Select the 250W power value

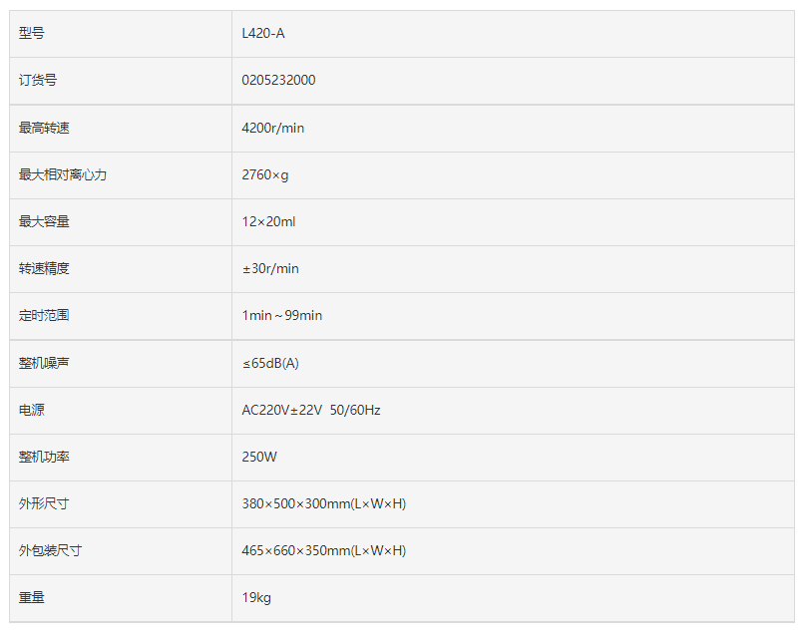[x=259, y=457]
